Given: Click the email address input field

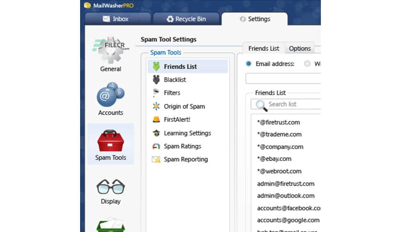Looking at the screenshot, I should [x=283, y=79].
